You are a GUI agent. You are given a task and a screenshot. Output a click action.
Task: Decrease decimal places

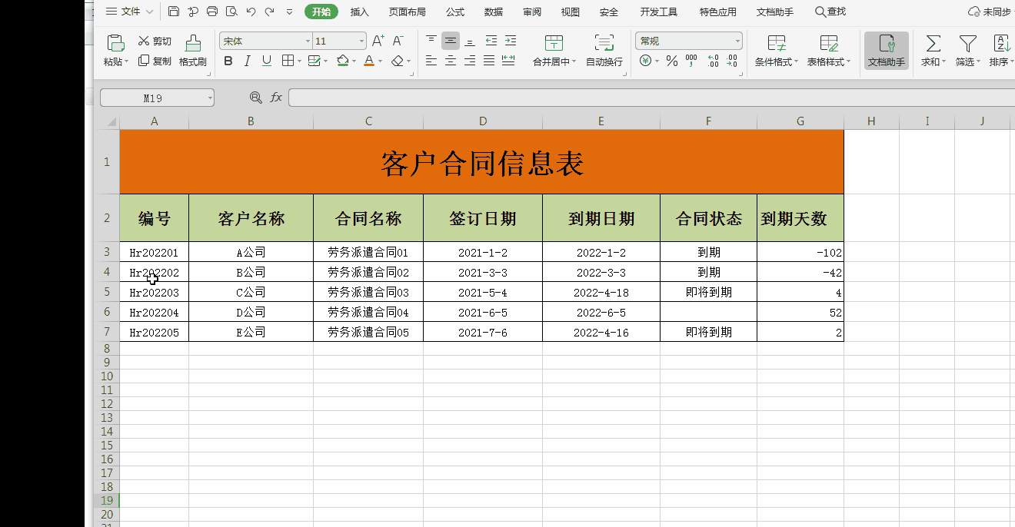pyautogui.click(x=731, y=61)
